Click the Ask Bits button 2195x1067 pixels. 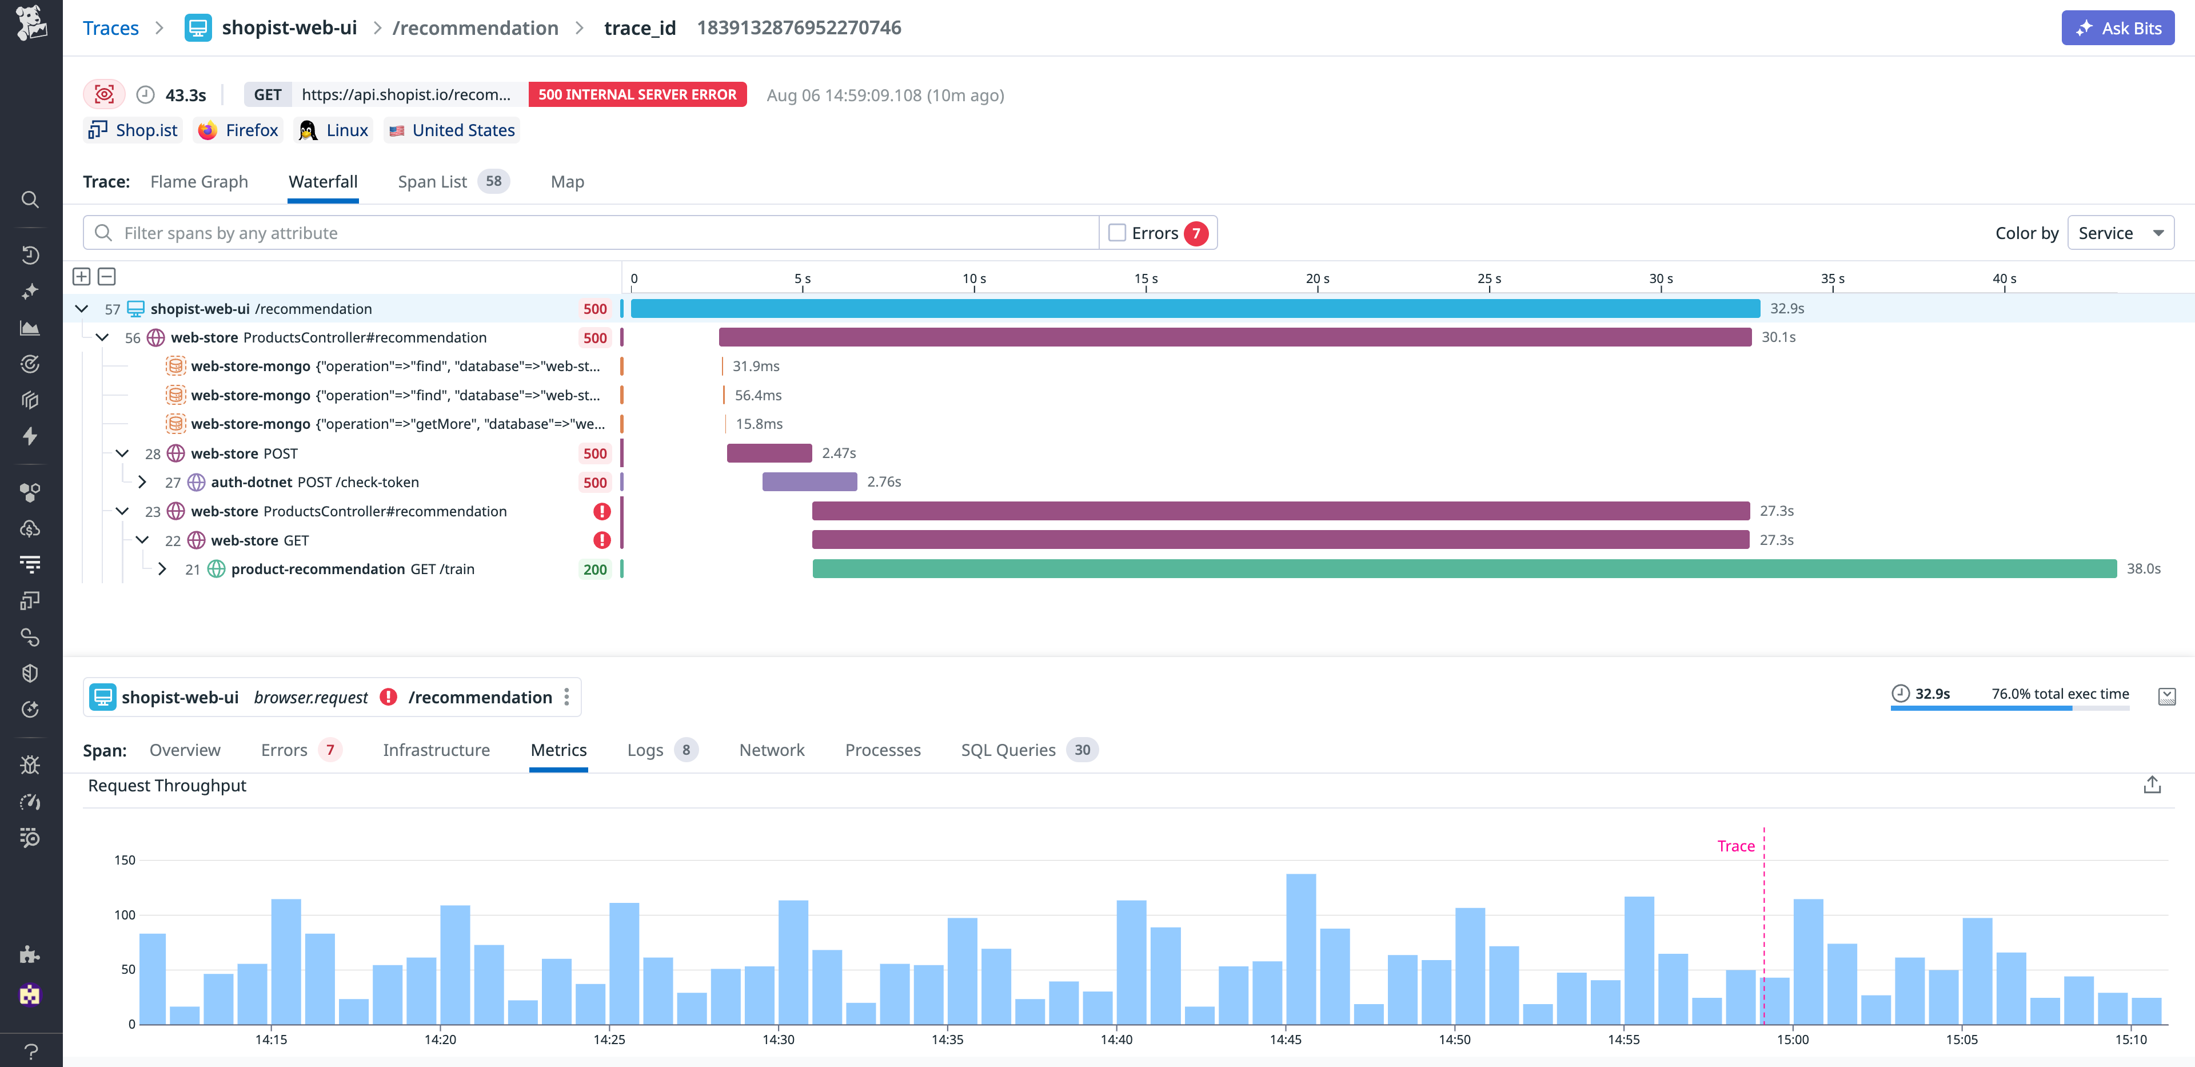2117,27
